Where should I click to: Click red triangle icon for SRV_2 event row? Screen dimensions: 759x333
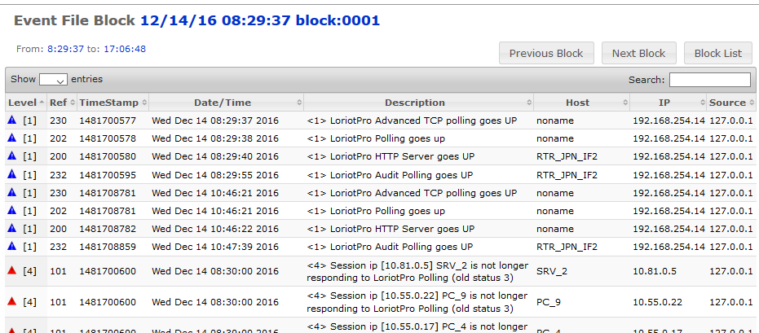(x=11, y=269)
